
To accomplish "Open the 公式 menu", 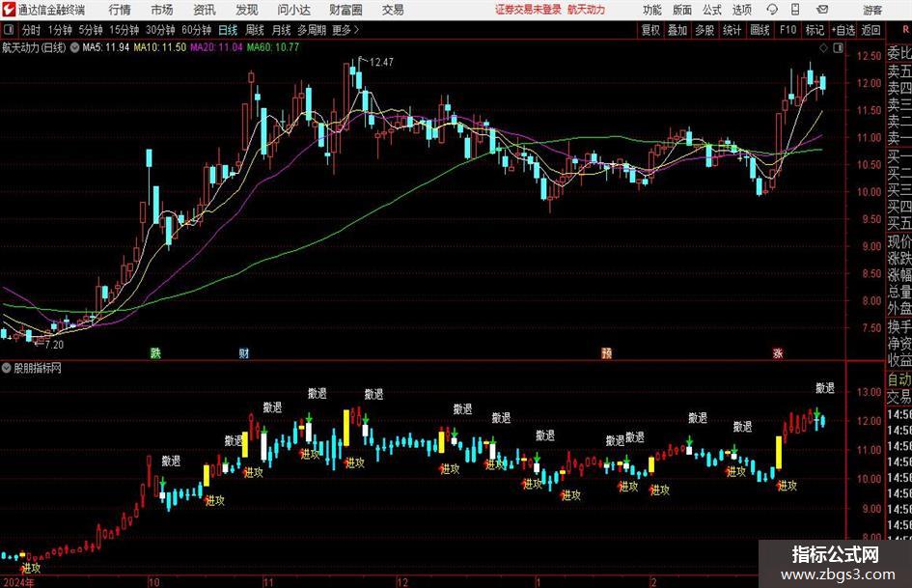I will click(711, 10).
